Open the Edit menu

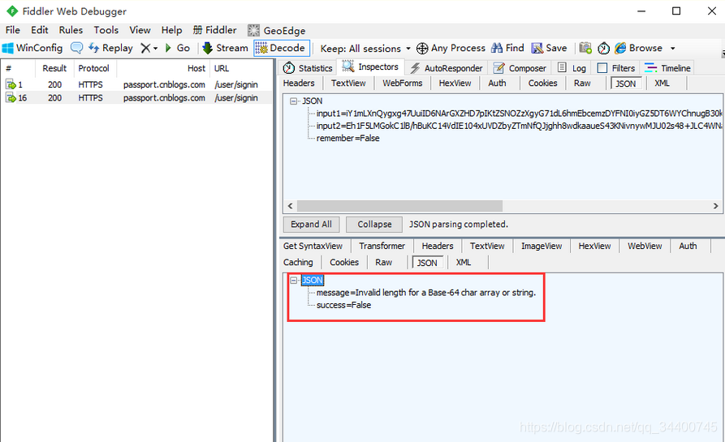(39, 30)
